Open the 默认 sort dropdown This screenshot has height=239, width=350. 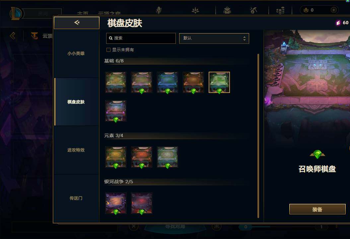tap(214, 39)
